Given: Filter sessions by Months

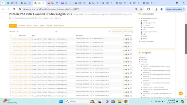Looking at the screenshot, I should pyautogui.click(x=120, y=32).
